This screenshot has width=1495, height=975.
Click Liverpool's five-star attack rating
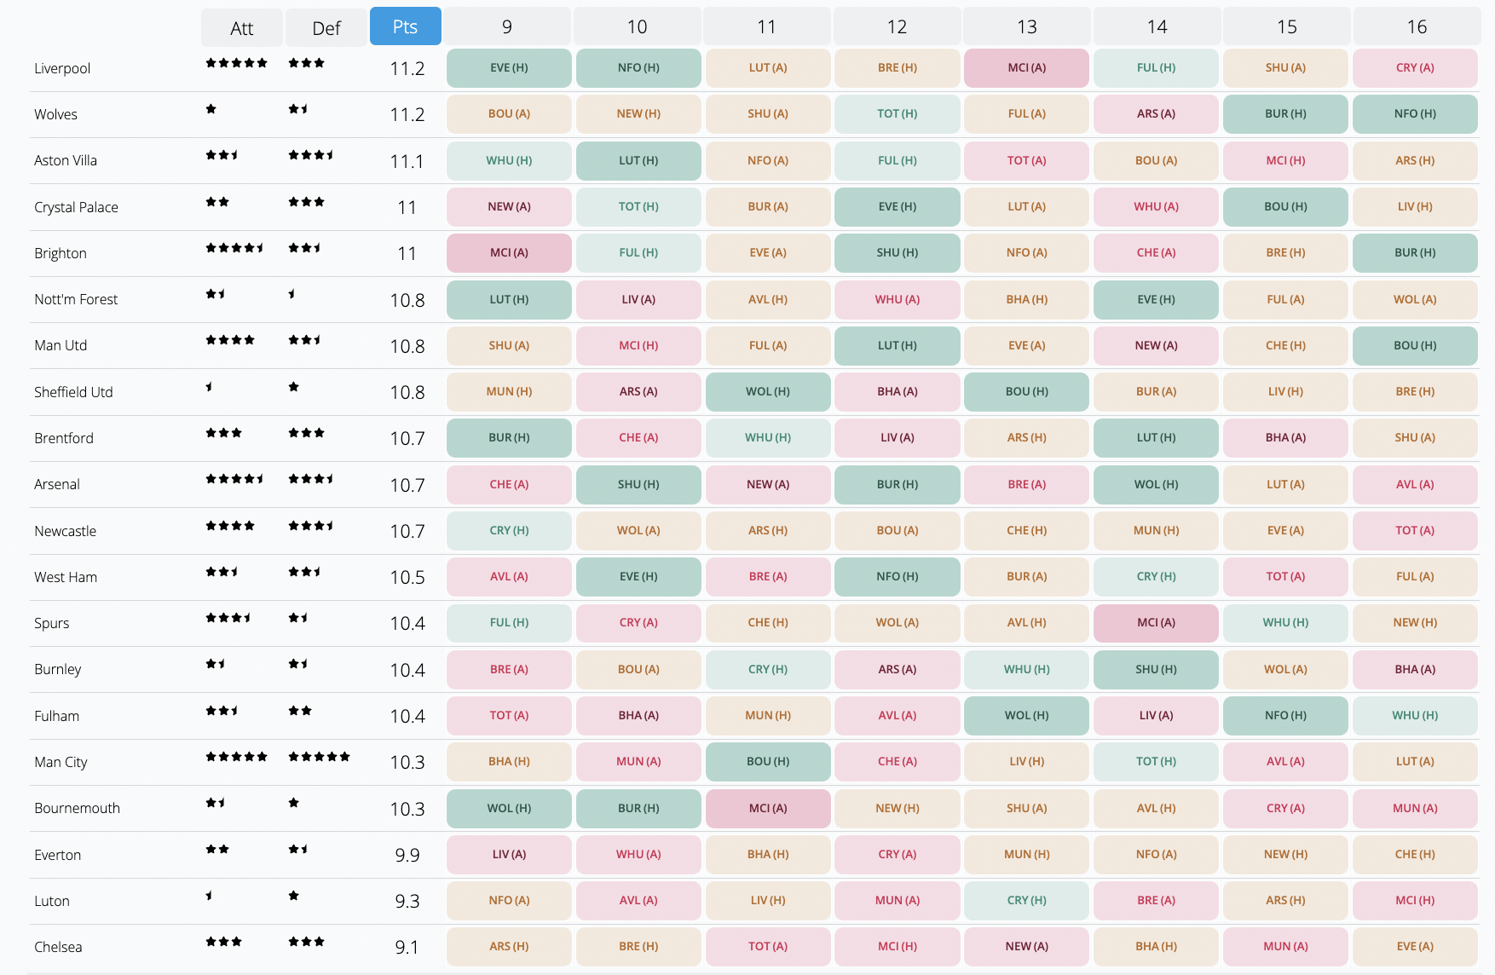tap(237, 63)
